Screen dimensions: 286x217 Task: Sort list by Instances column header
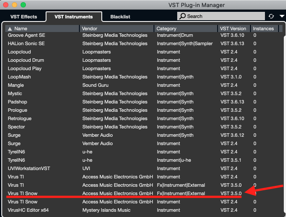click(x=265, y=28)
